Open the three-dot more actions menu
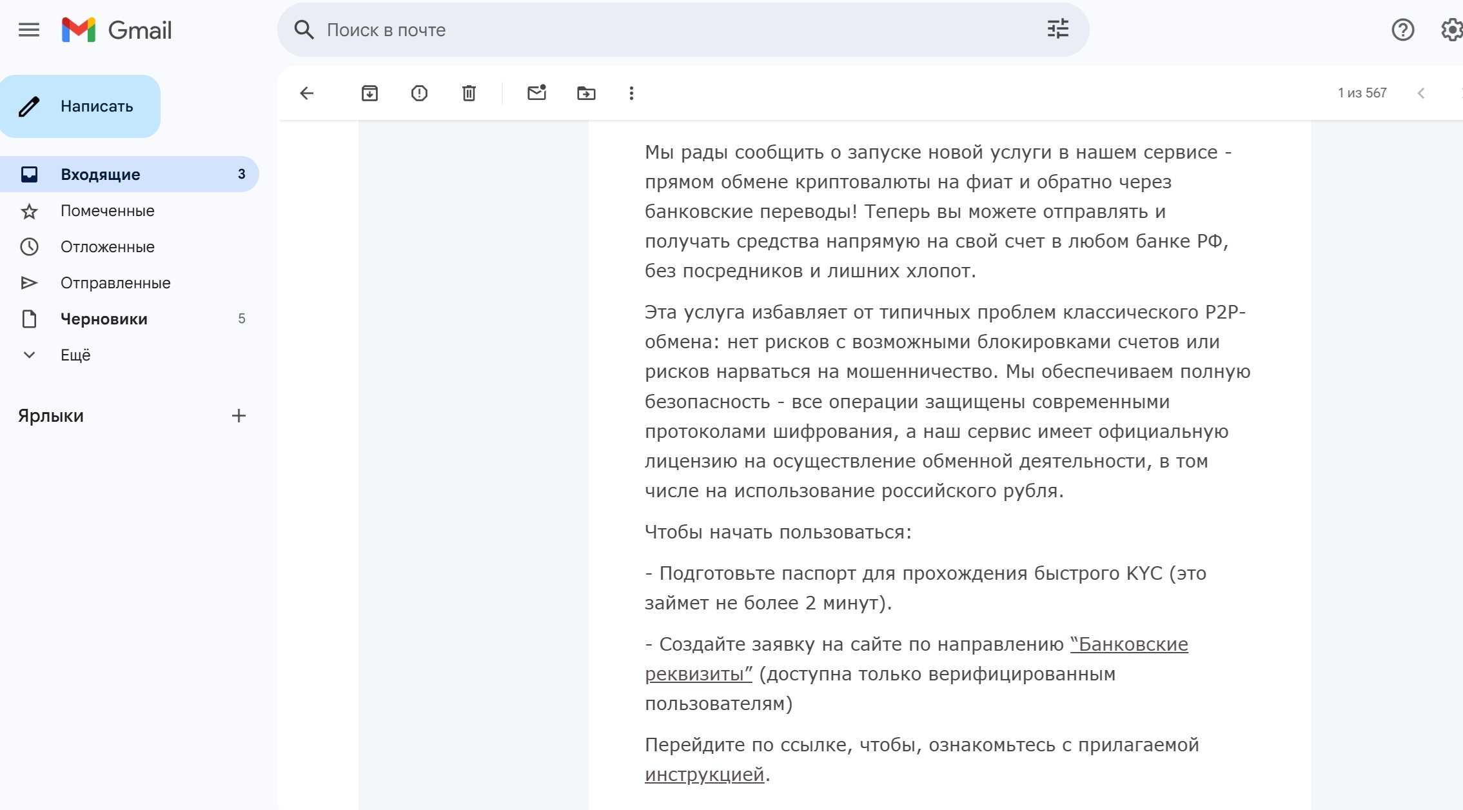This screenshot has height=810, width=1463. [631, 94]
